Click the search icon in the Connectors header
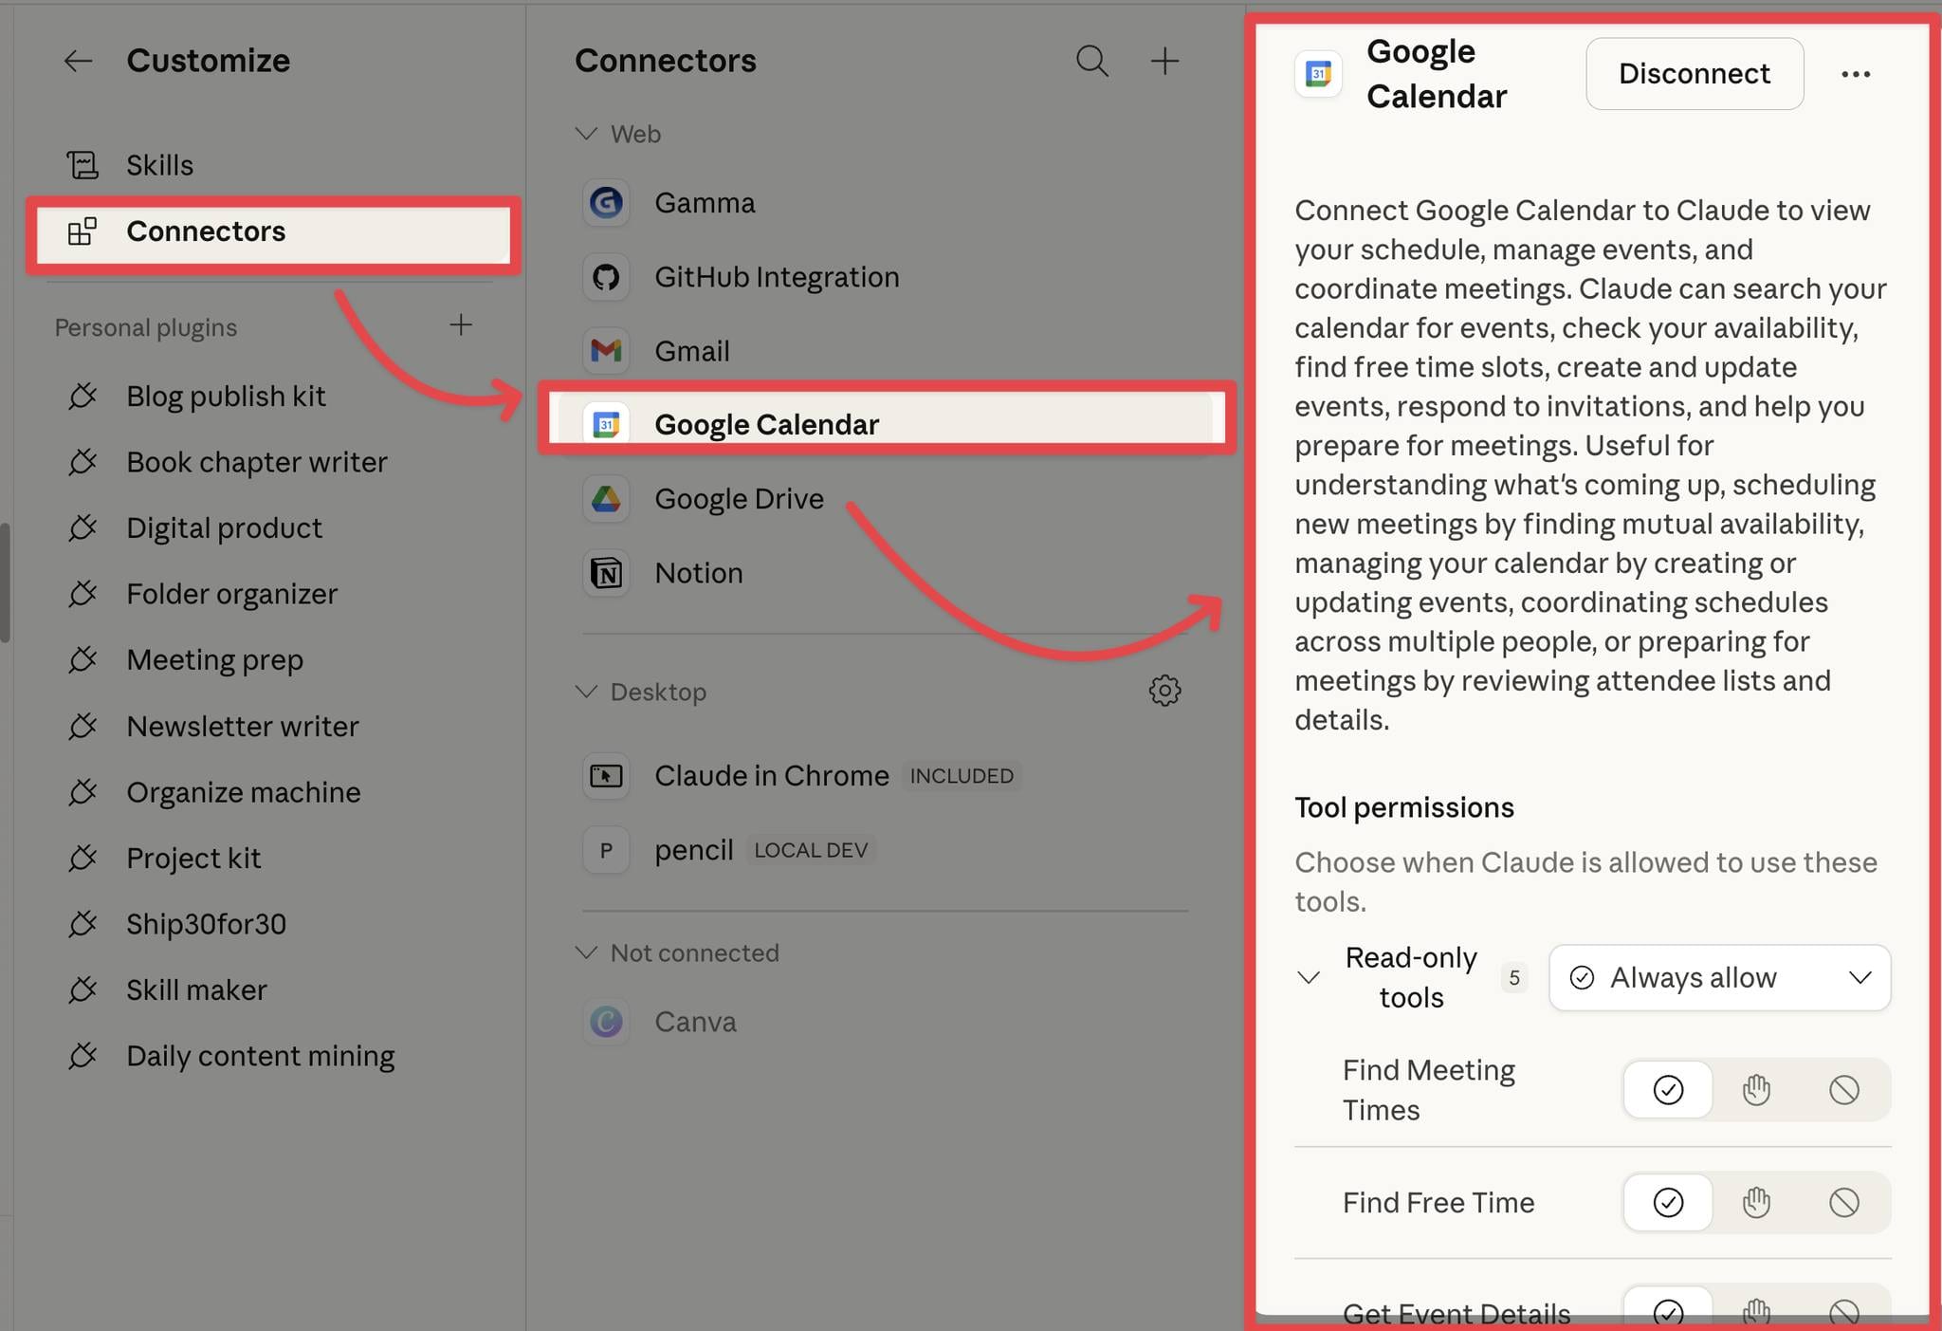Viewport: 1942px width, 1331px height. click(x=1091, y=61)
